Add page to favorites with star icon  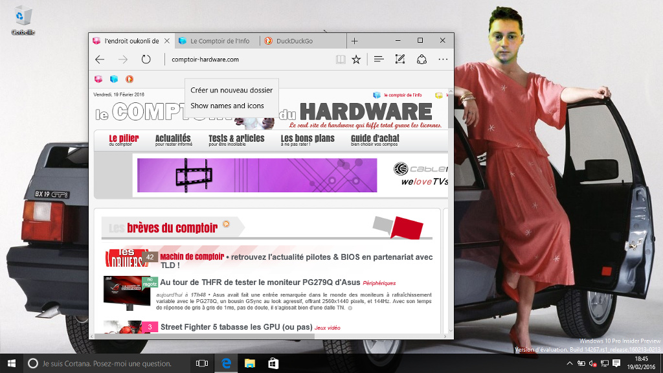356,60
